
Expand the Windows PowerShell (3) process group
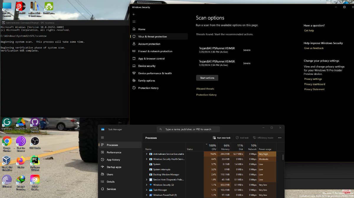(x=147, y=195)
